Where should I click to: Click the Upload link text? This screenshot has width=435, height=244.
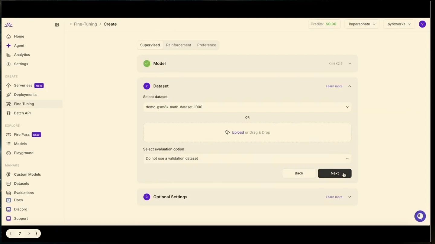(238, 132)
